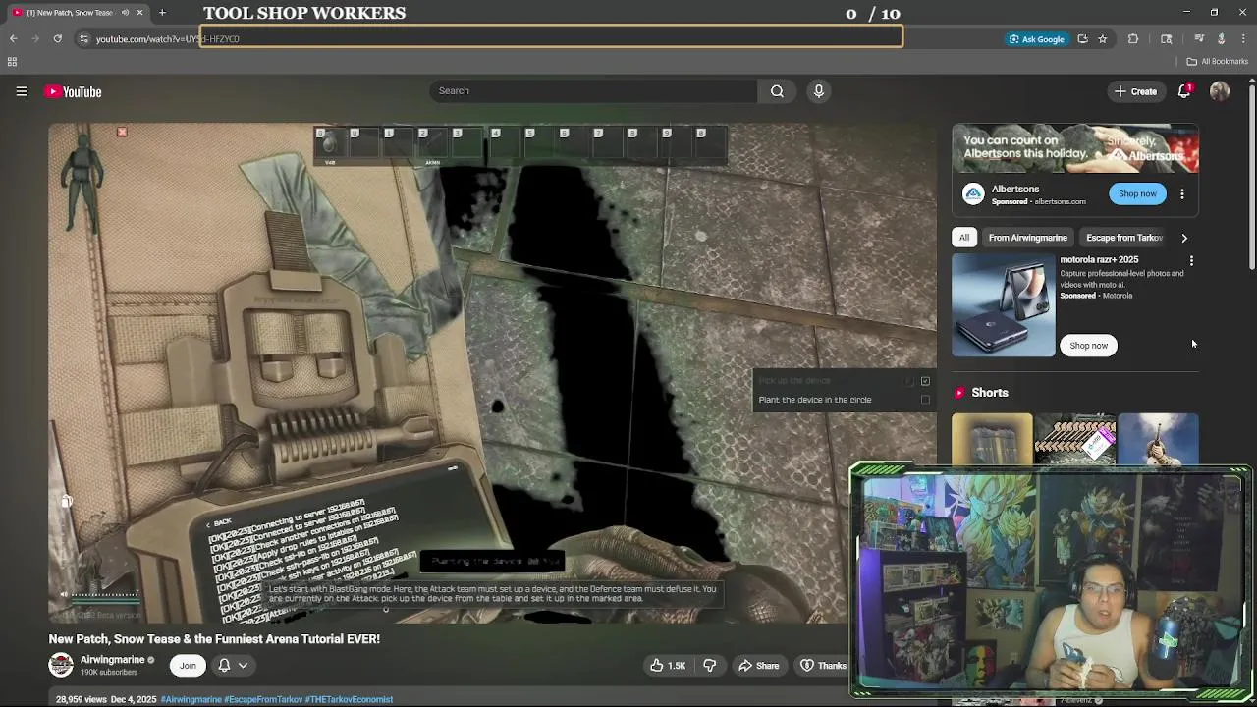Dislike the video

tap(709, 666)
